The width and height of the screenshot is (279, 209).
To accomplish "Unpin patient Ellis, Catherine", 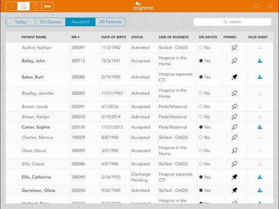I will click(x=235, y=177).
